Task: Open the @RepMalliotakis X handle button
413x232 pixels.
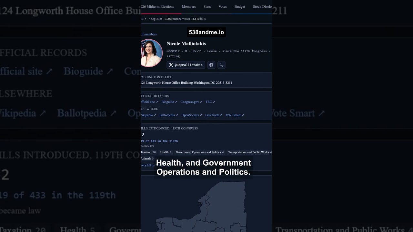Action: point(186,65)
